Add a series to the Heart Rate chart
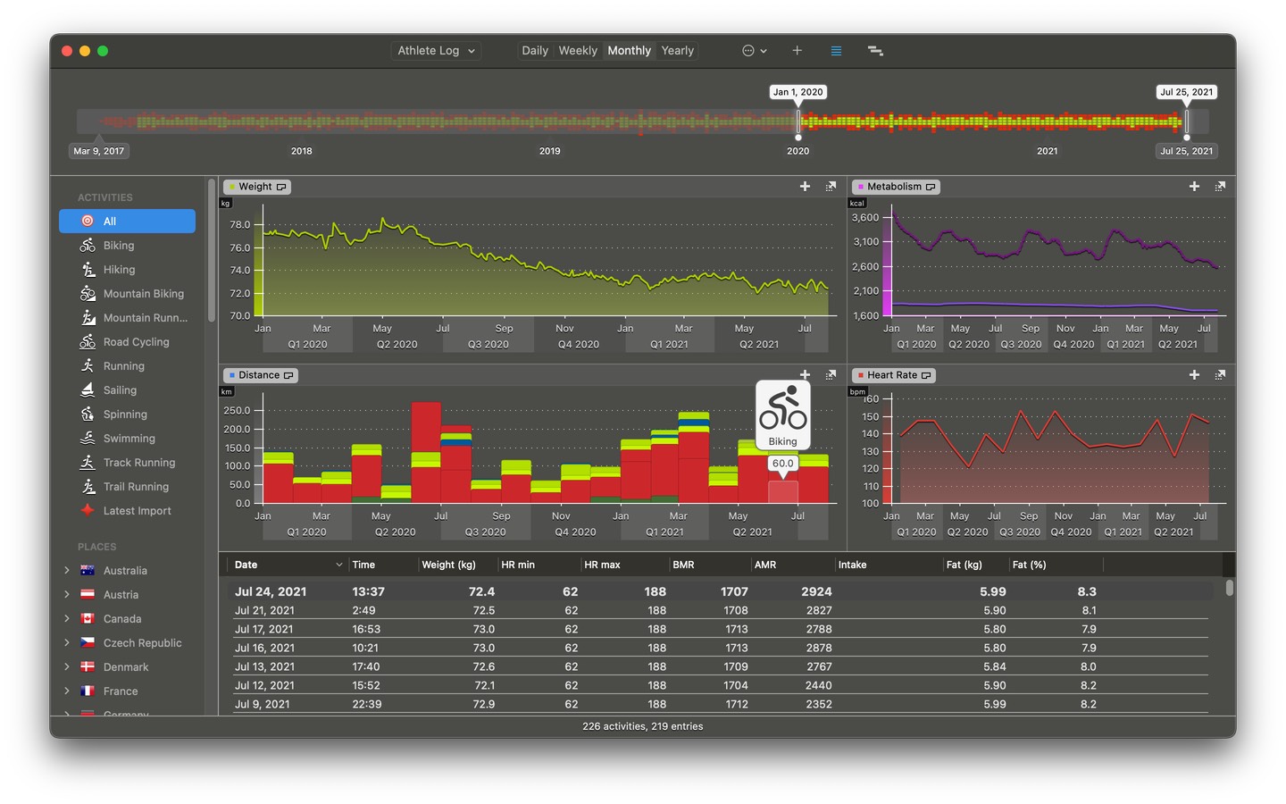 point(1194,375)
